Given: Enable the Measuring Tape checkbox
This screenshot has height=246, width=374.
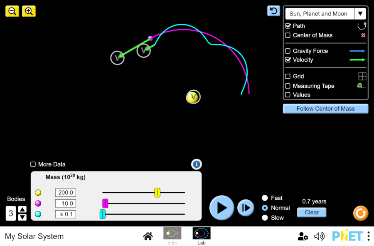Looking at the screenshot, I should tap(288, 86).
